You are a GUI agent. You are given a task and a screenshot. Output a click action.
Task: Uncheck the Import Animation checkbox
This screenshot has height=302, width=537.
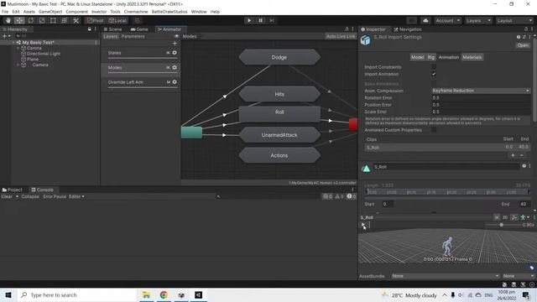point(434,74)
